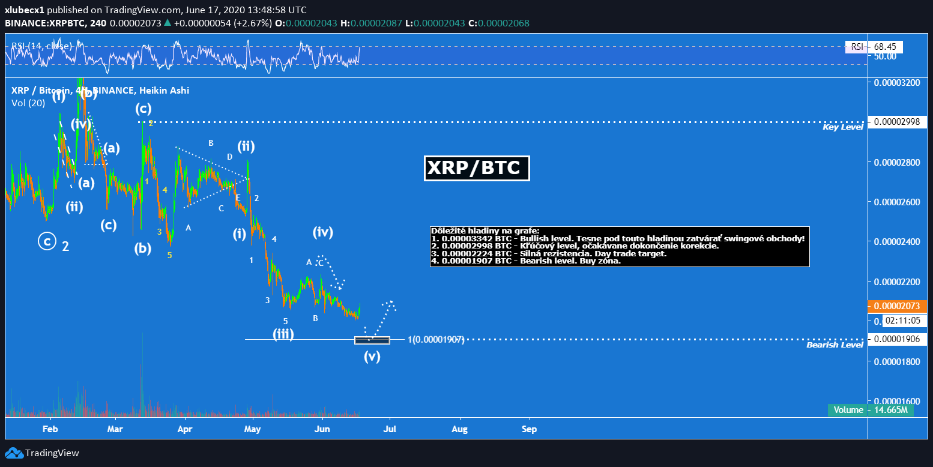The height and width of the screenshot is (467, 933).
Task: Click the TradingView cloud logo icon
Action: pyautogui.click(x=13, y=453)
